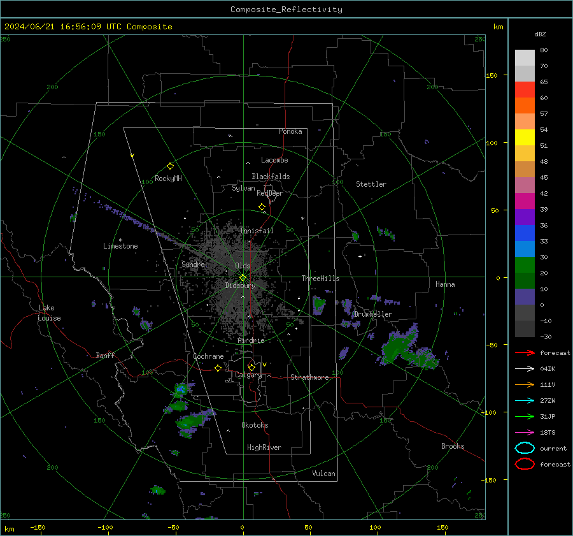Click the yellow diamond marker below Cochrane
This screenshot has width=573, height=536.
click(218, 368)
